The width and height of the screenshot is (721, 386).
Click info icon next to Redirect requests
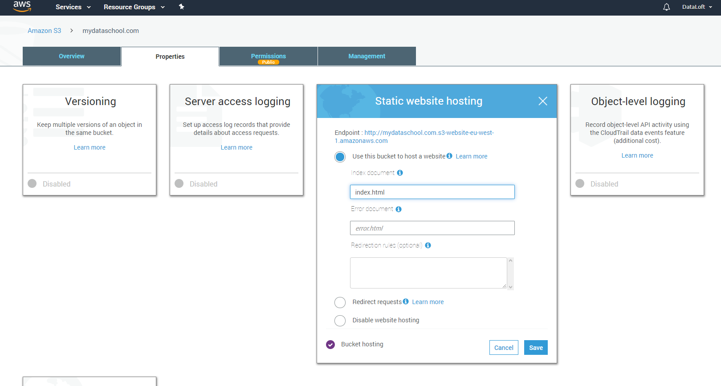[406, 301]
